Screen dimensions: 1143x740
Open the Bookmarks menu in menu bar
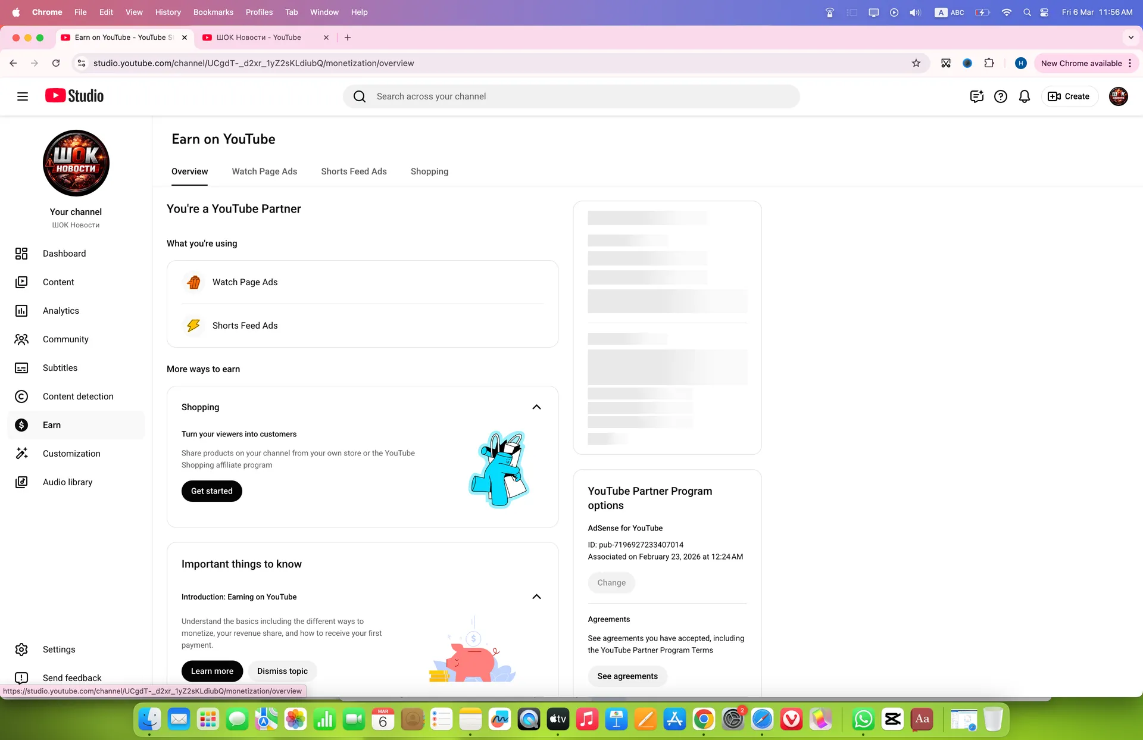click(x=213, y=12)
